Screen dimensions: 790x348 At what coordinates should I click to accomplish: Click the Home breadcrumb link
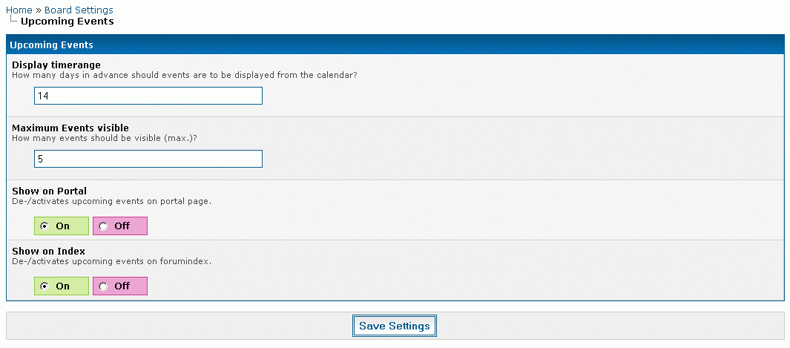tap(19, 10)
